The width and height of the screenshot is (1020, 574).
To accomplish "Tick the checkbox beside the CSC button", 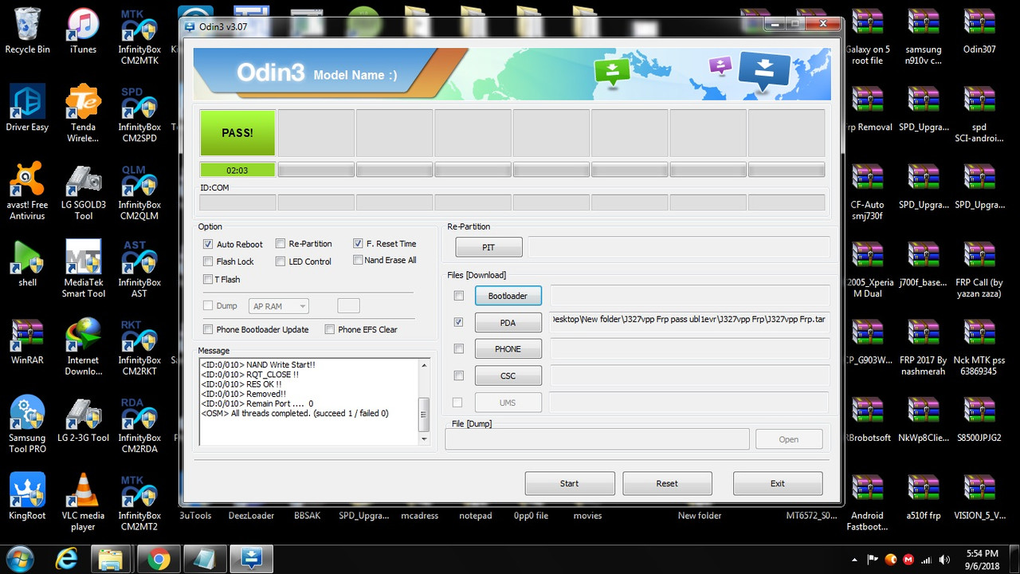I will point(458,375).
